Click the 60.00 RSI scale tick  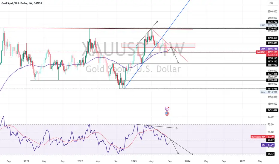(271, 132)
